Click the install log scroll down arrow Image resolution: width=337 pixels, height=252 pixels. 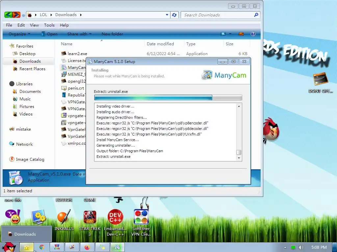[239, 158]
